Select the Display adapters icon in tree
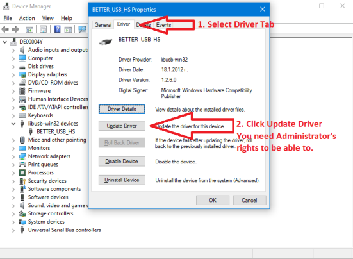 click(x=22, y=74)
